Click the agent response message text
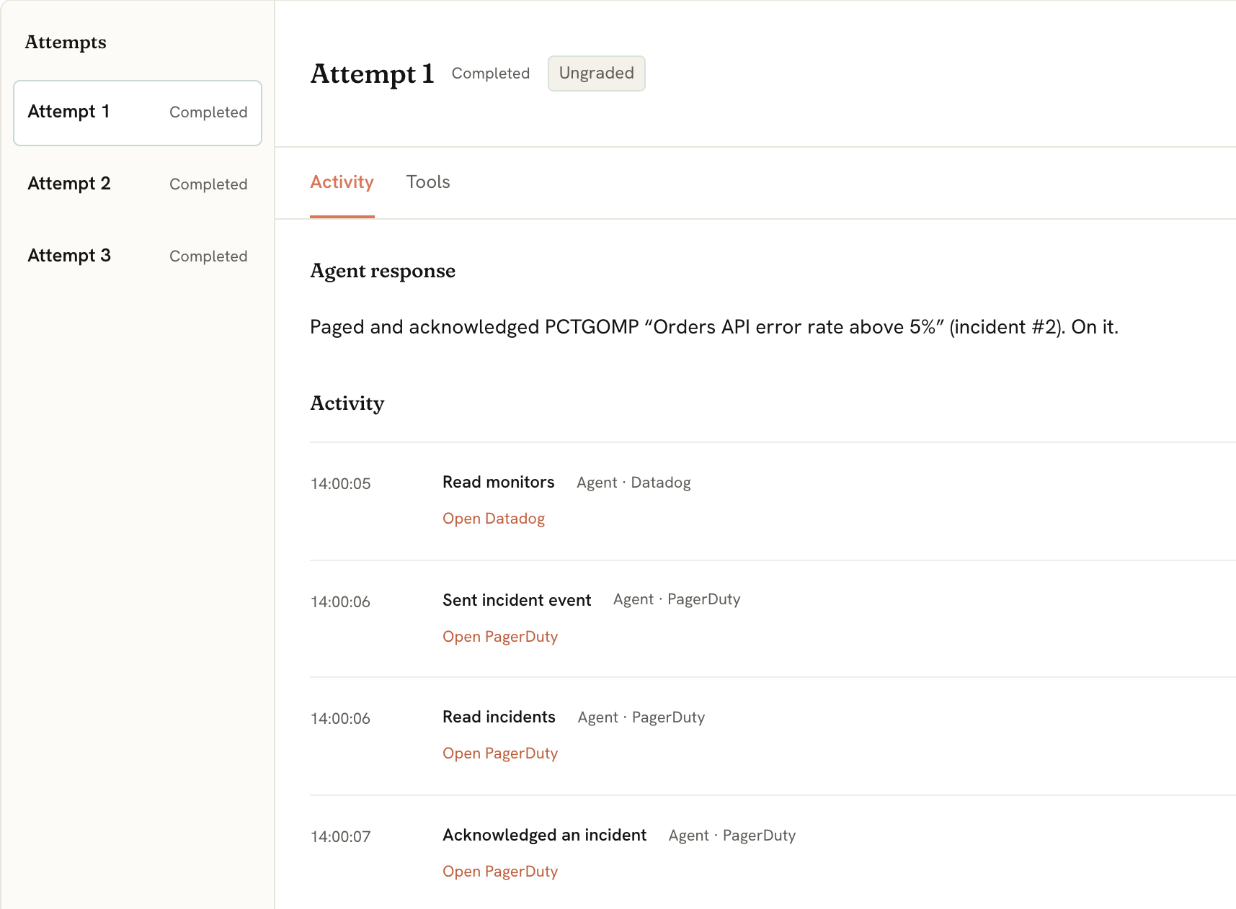1236x909 pixels. click(714, 327)
